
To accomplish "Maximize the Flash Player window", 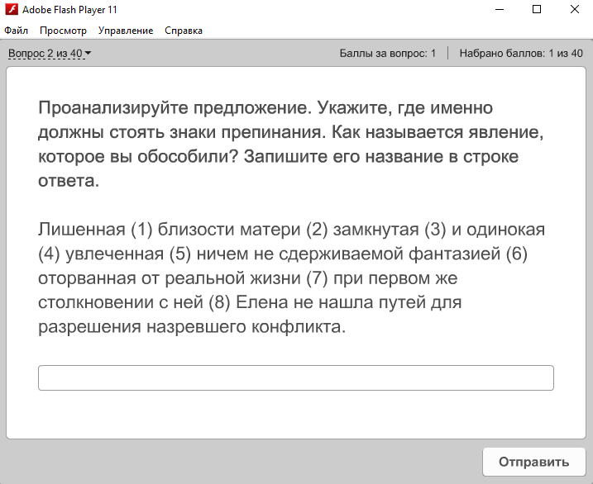I will [537, 9].
